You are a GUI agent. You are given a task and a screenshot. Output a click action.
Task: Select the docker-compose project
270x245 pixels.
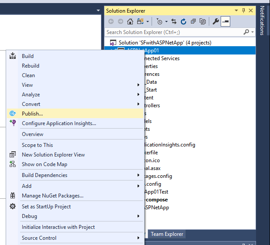point(156,200)
